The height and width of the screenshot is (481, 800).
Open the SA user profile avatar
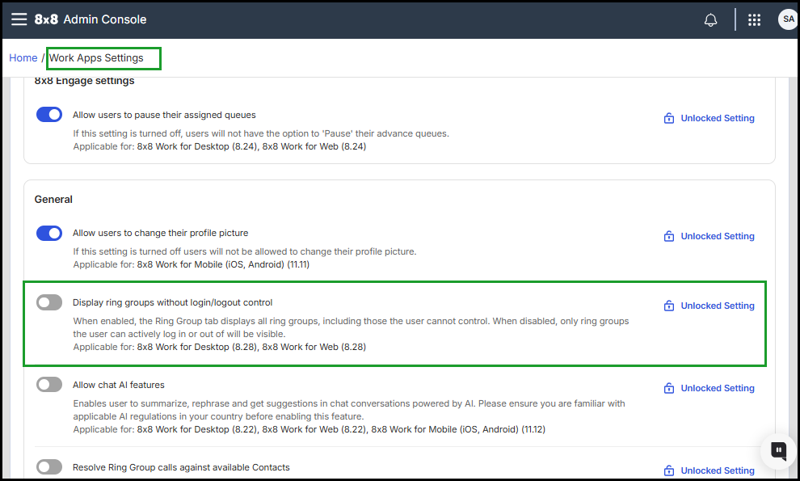coord(787,20)
